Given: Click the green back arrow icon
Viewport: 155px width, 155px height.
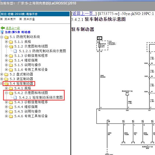Looking at the screenshot, I should tap(3, 28).
